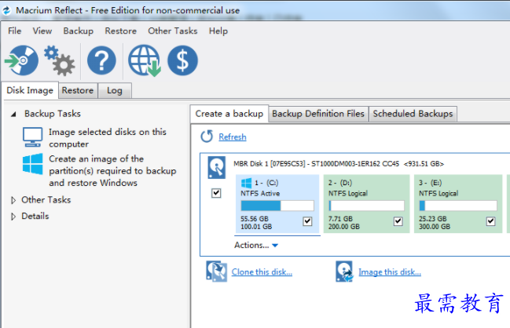Click the Windows flag on partition C:
Image resolution: width=510 pixels, height=328 pixels.
(x=246, y=183)
